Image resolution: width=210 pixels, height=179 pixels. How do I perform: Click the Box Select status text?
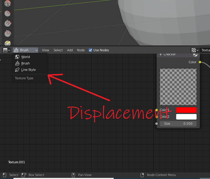[x=36, y=175]
